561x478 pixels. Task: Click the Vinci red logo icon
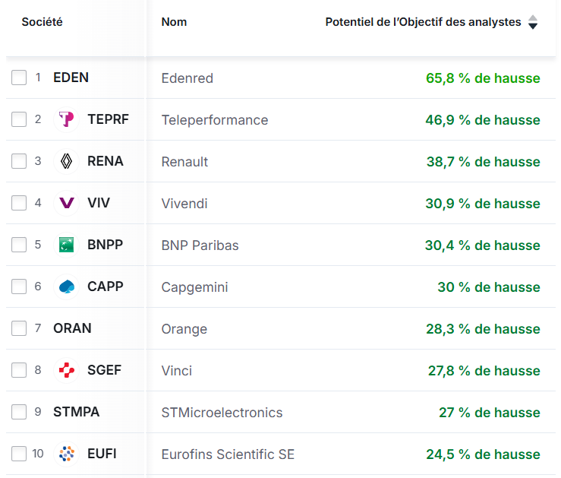67,370
